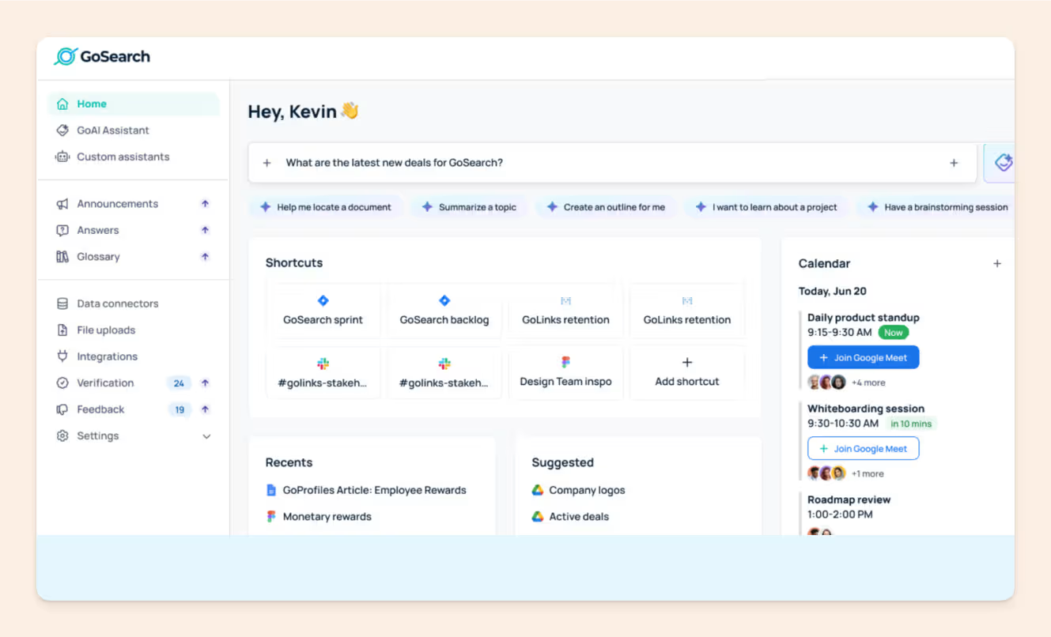Open Active deals suggested item

pos(570,517)
